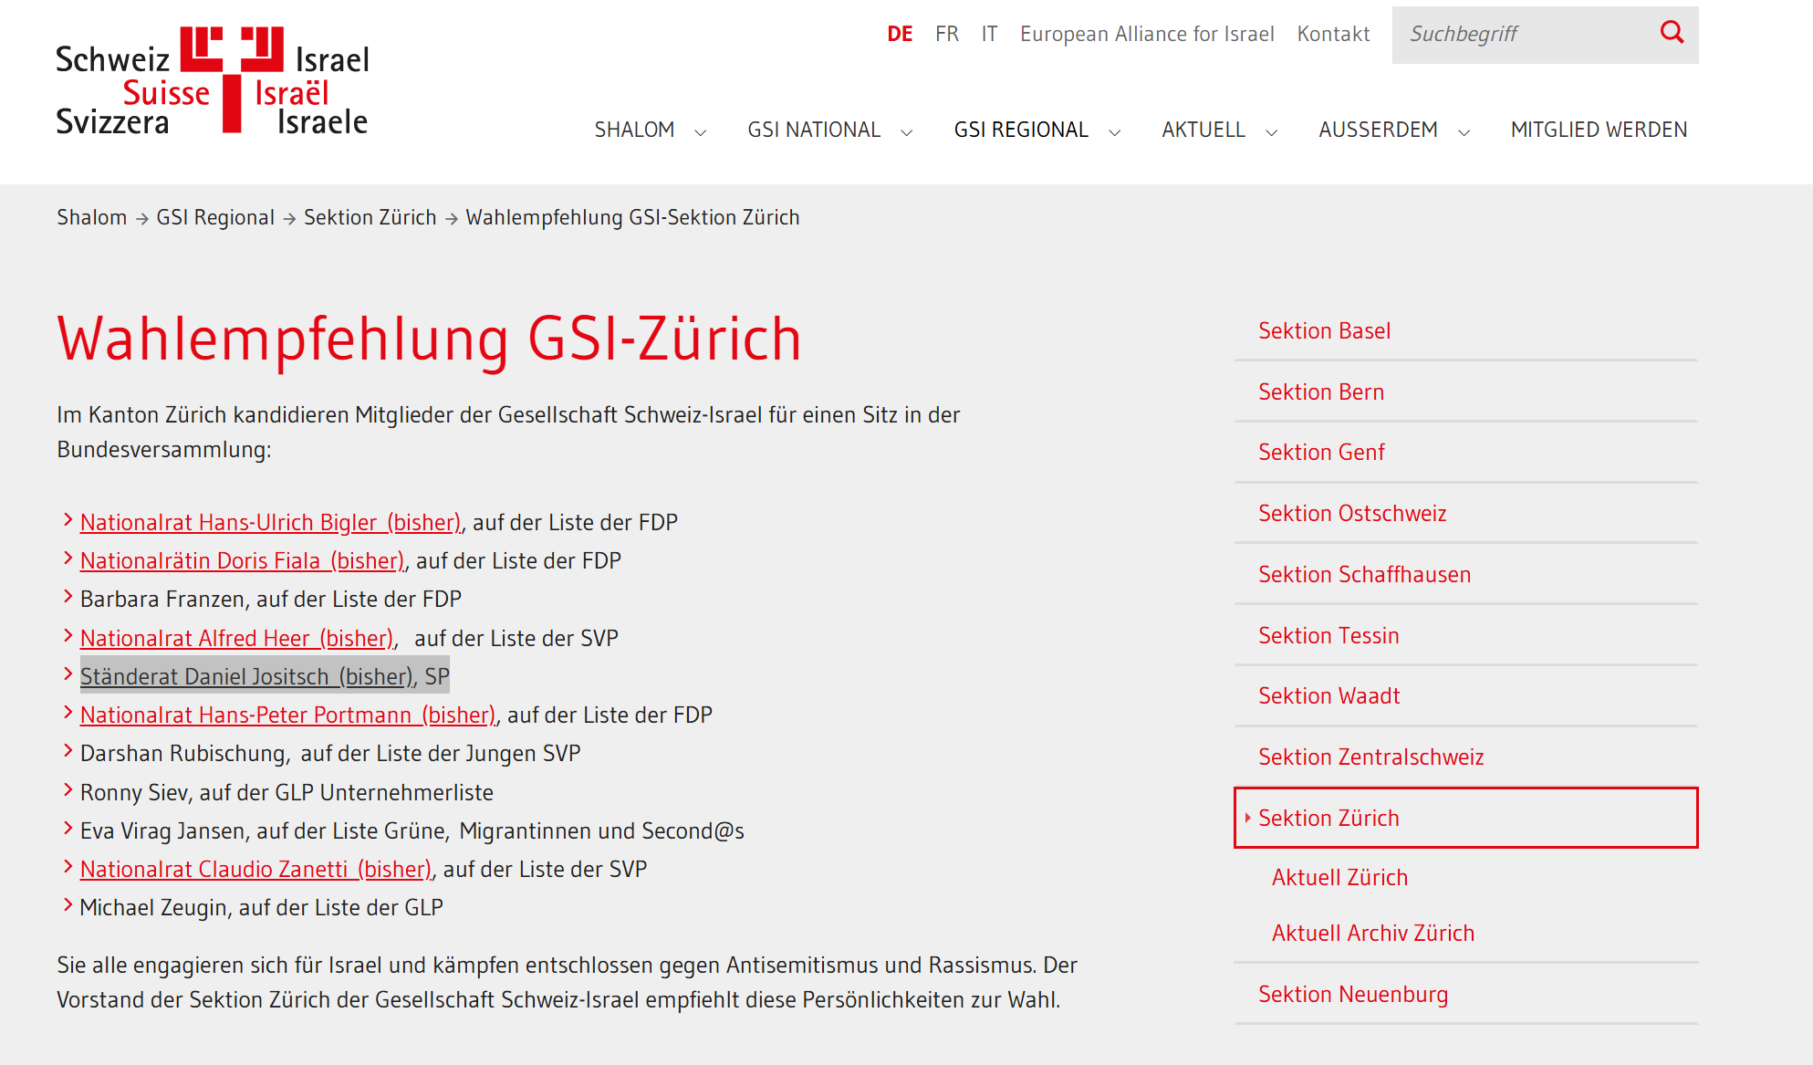Select the highlighted Sektion Zürich item

tap(1465, 818)
